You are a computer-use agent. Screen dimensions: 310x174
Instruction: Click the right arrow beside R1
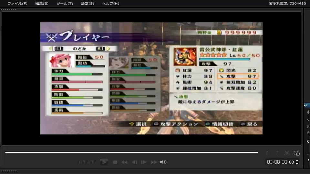click(x=108, y=49)
